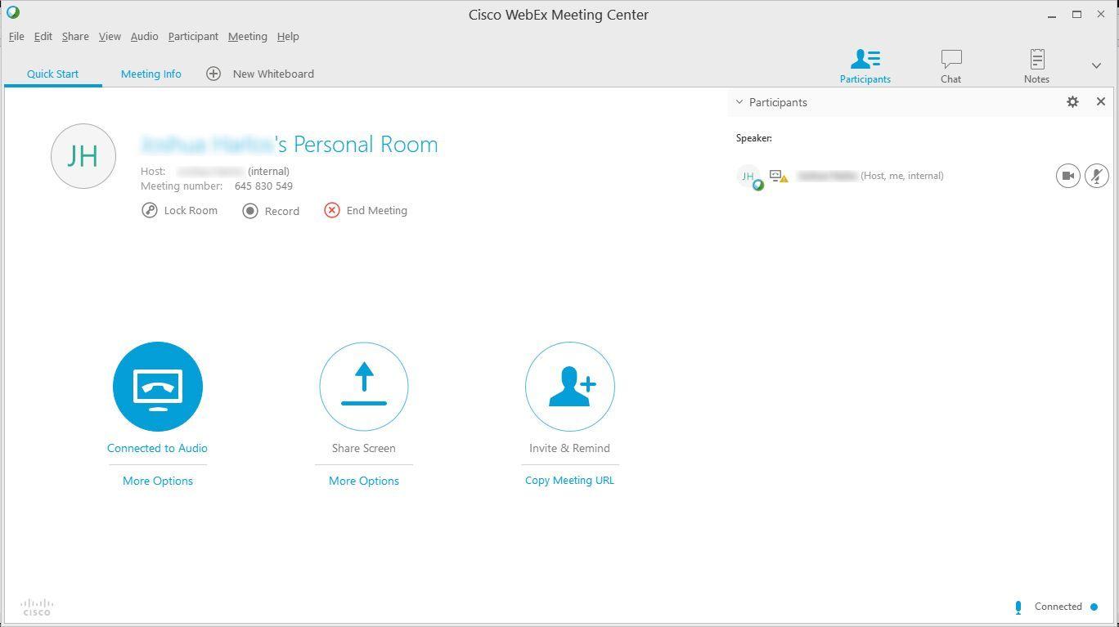Click the End Meeting red X icon
This screenshot has width=1119, height=627.
click(332, 211)
